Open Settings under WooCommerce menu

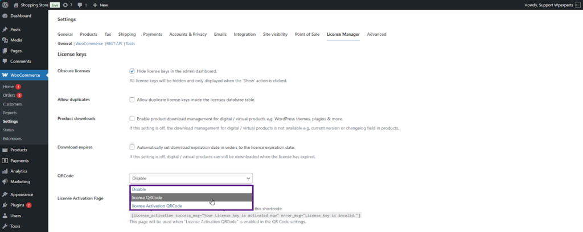(x=10, y=121)
